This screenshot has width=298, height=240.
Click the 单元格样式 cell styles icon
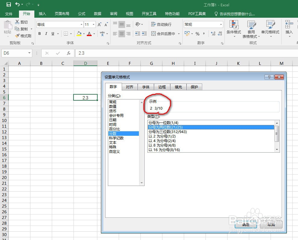tap(270, 29)
